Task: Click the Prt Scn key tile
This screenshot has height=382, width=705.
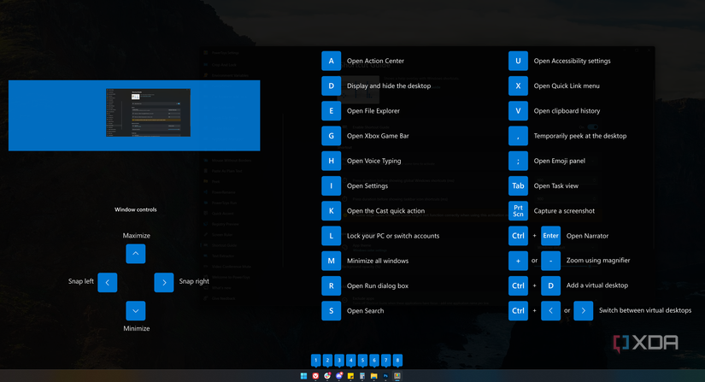Action: click(518, 211)
